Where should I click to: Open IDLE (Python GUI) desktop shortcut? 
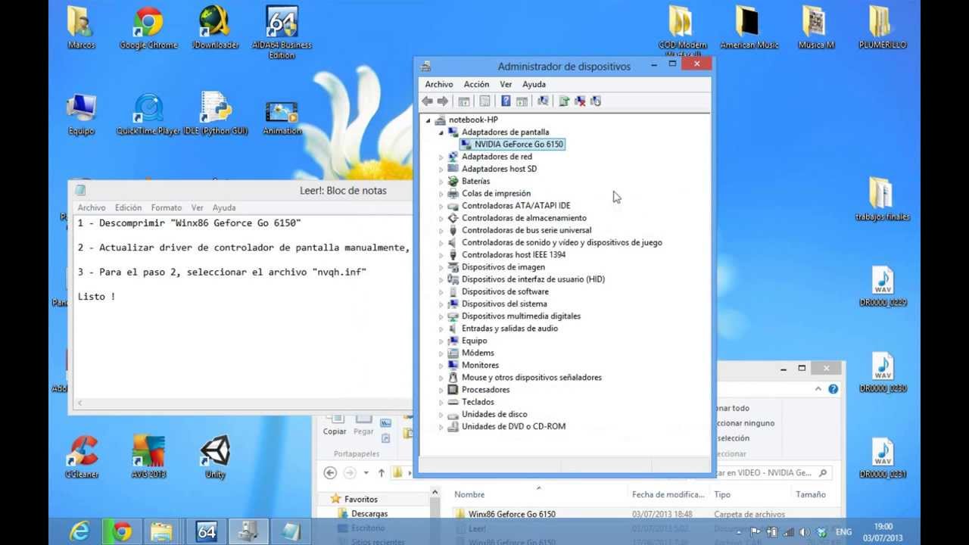coord(215,114)
